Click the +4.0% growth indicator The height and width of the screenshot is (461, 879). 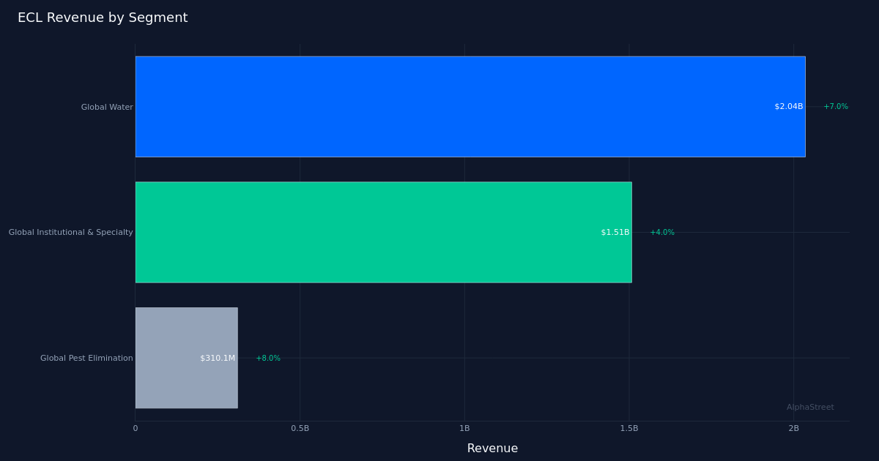(661, 232)
